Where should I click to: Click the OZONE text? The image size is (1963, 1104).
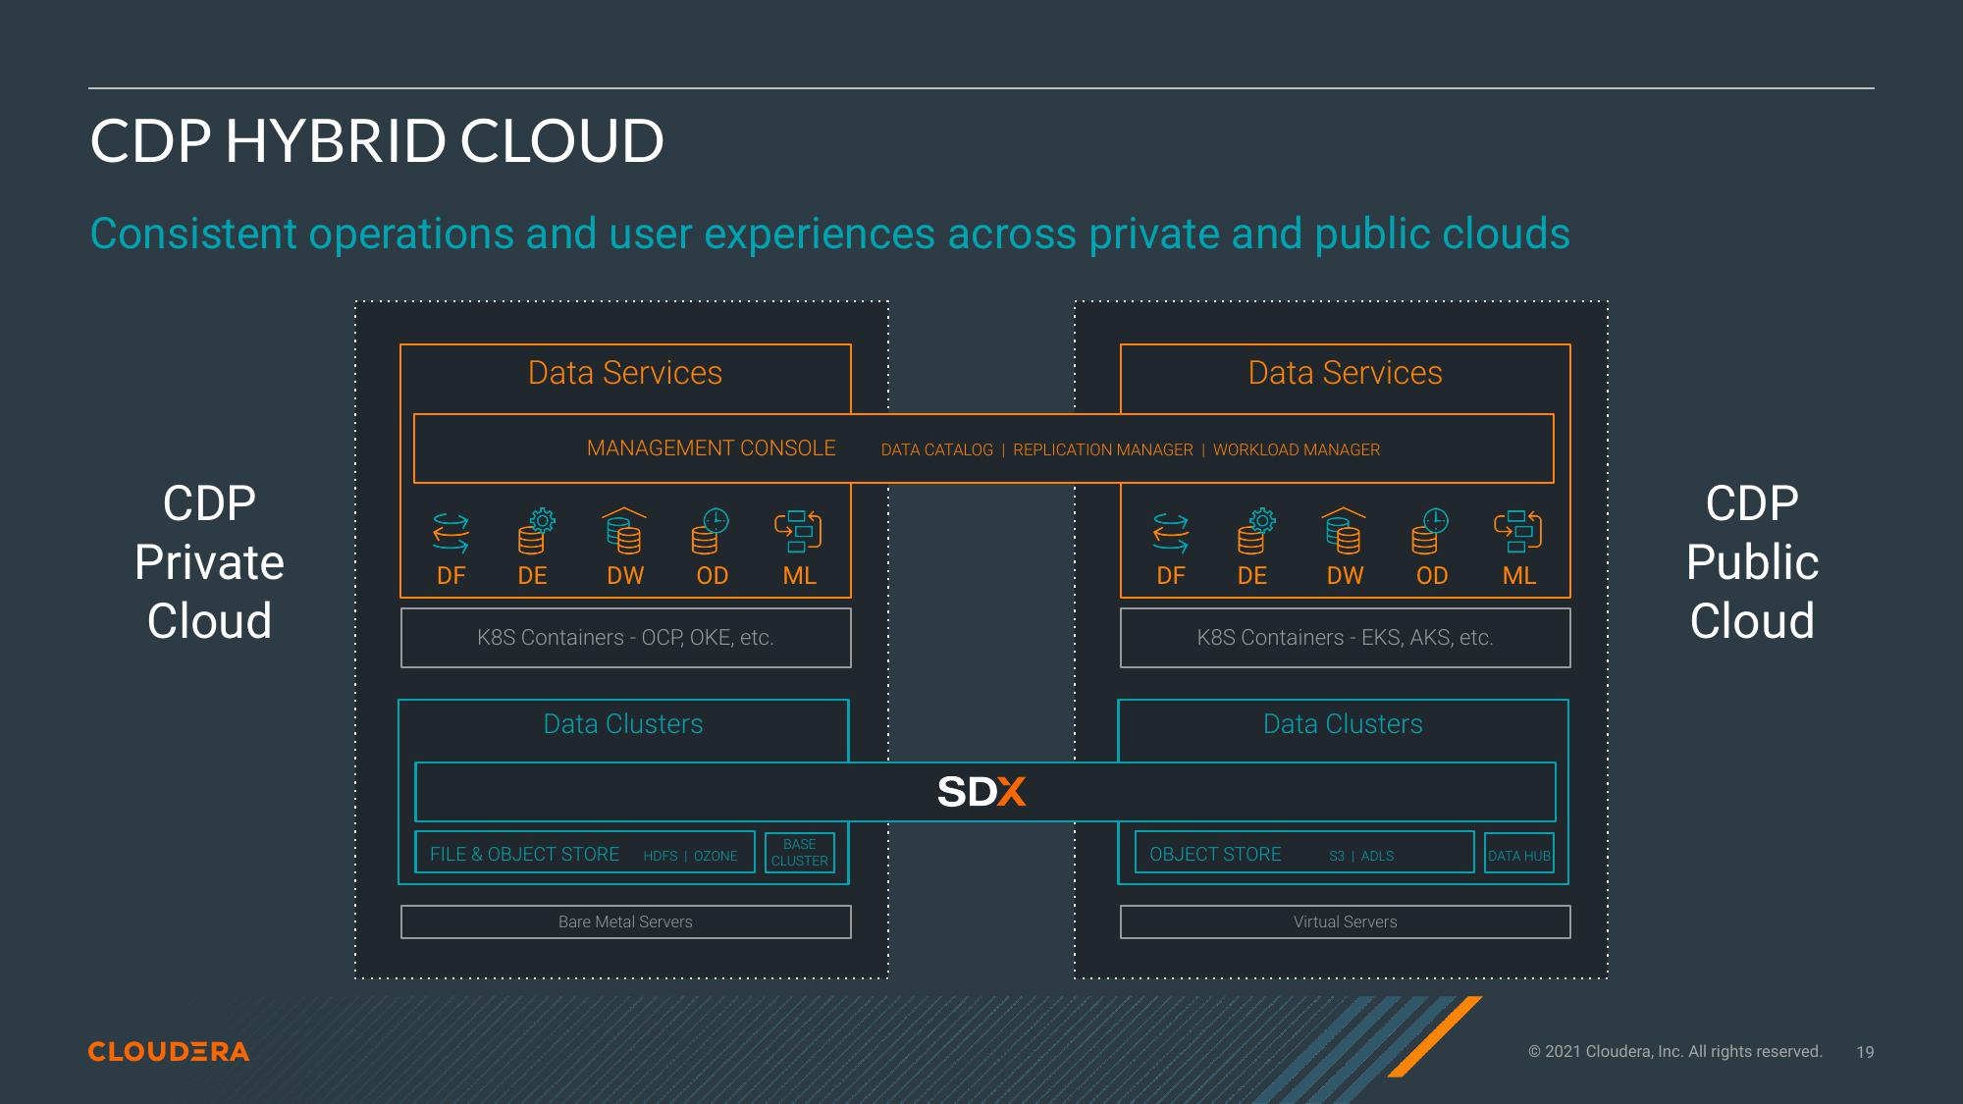click(716, 856)
